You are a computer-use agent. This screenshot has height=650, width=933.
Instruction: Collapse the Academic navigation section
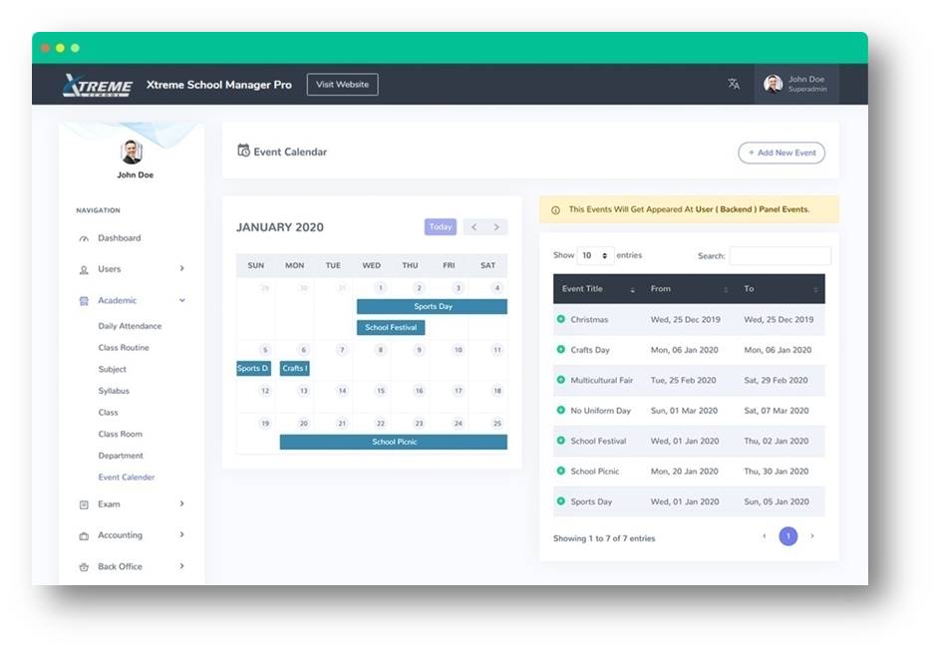pyautogui.click(x=181, y=300)
